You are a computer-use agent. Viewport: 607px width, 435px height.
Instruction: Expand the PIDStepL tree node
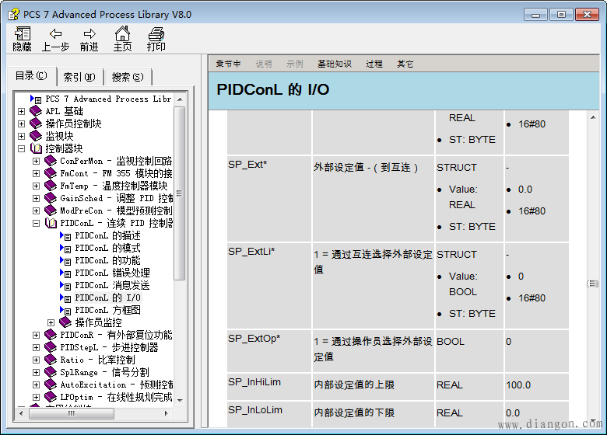pos(36,347)
